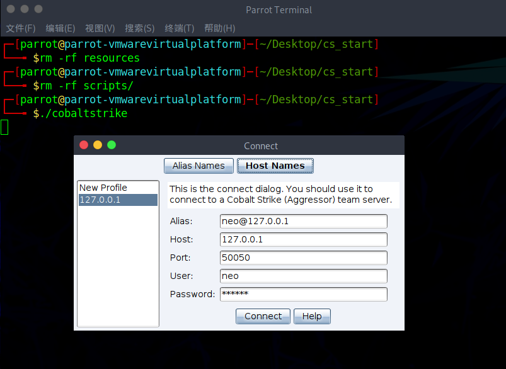This screenshot has width=506, height=369.
Task: Click the Port input field
Action: click(x=303, y=258)
